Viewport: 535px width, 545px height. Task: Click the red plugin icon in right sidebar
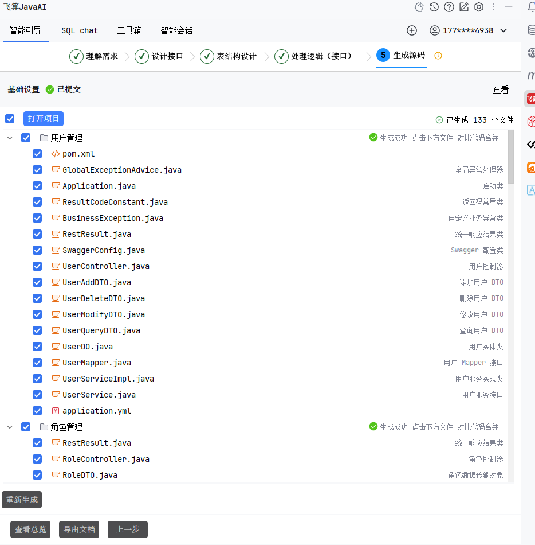click(x=531, y=99)
